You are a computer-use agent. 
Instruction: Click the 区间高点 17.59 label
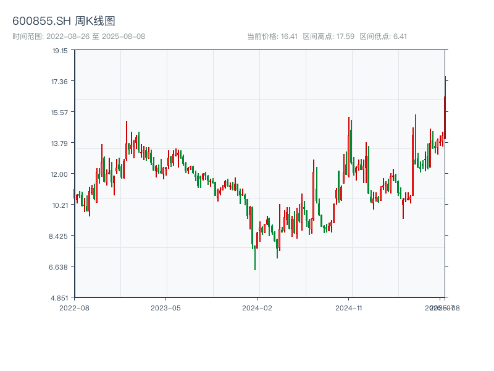(329, 36)
